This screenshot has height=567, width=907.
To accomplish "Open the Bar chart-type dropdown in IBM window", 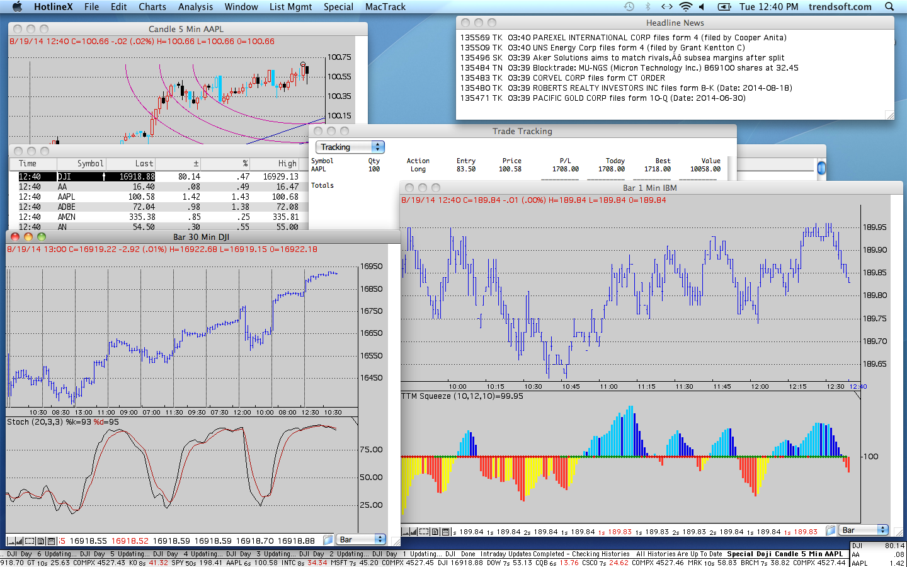I will coord(864,530).
